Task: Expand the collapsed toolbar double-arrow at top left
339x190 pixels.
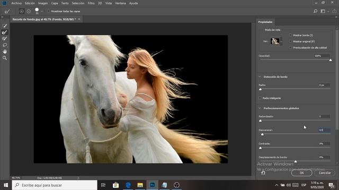Action: coord(2,17)
